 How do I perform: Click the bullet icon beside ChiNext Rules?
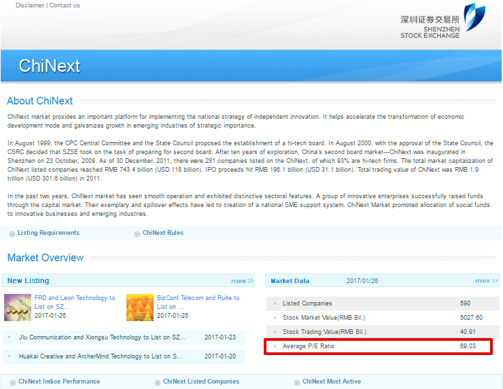[137, 234]
